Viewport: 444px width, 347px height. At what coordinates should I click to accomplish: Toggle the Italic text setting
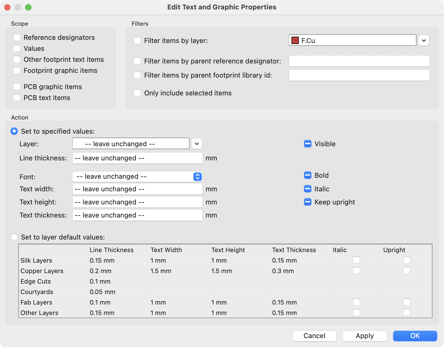pos(307,189)
